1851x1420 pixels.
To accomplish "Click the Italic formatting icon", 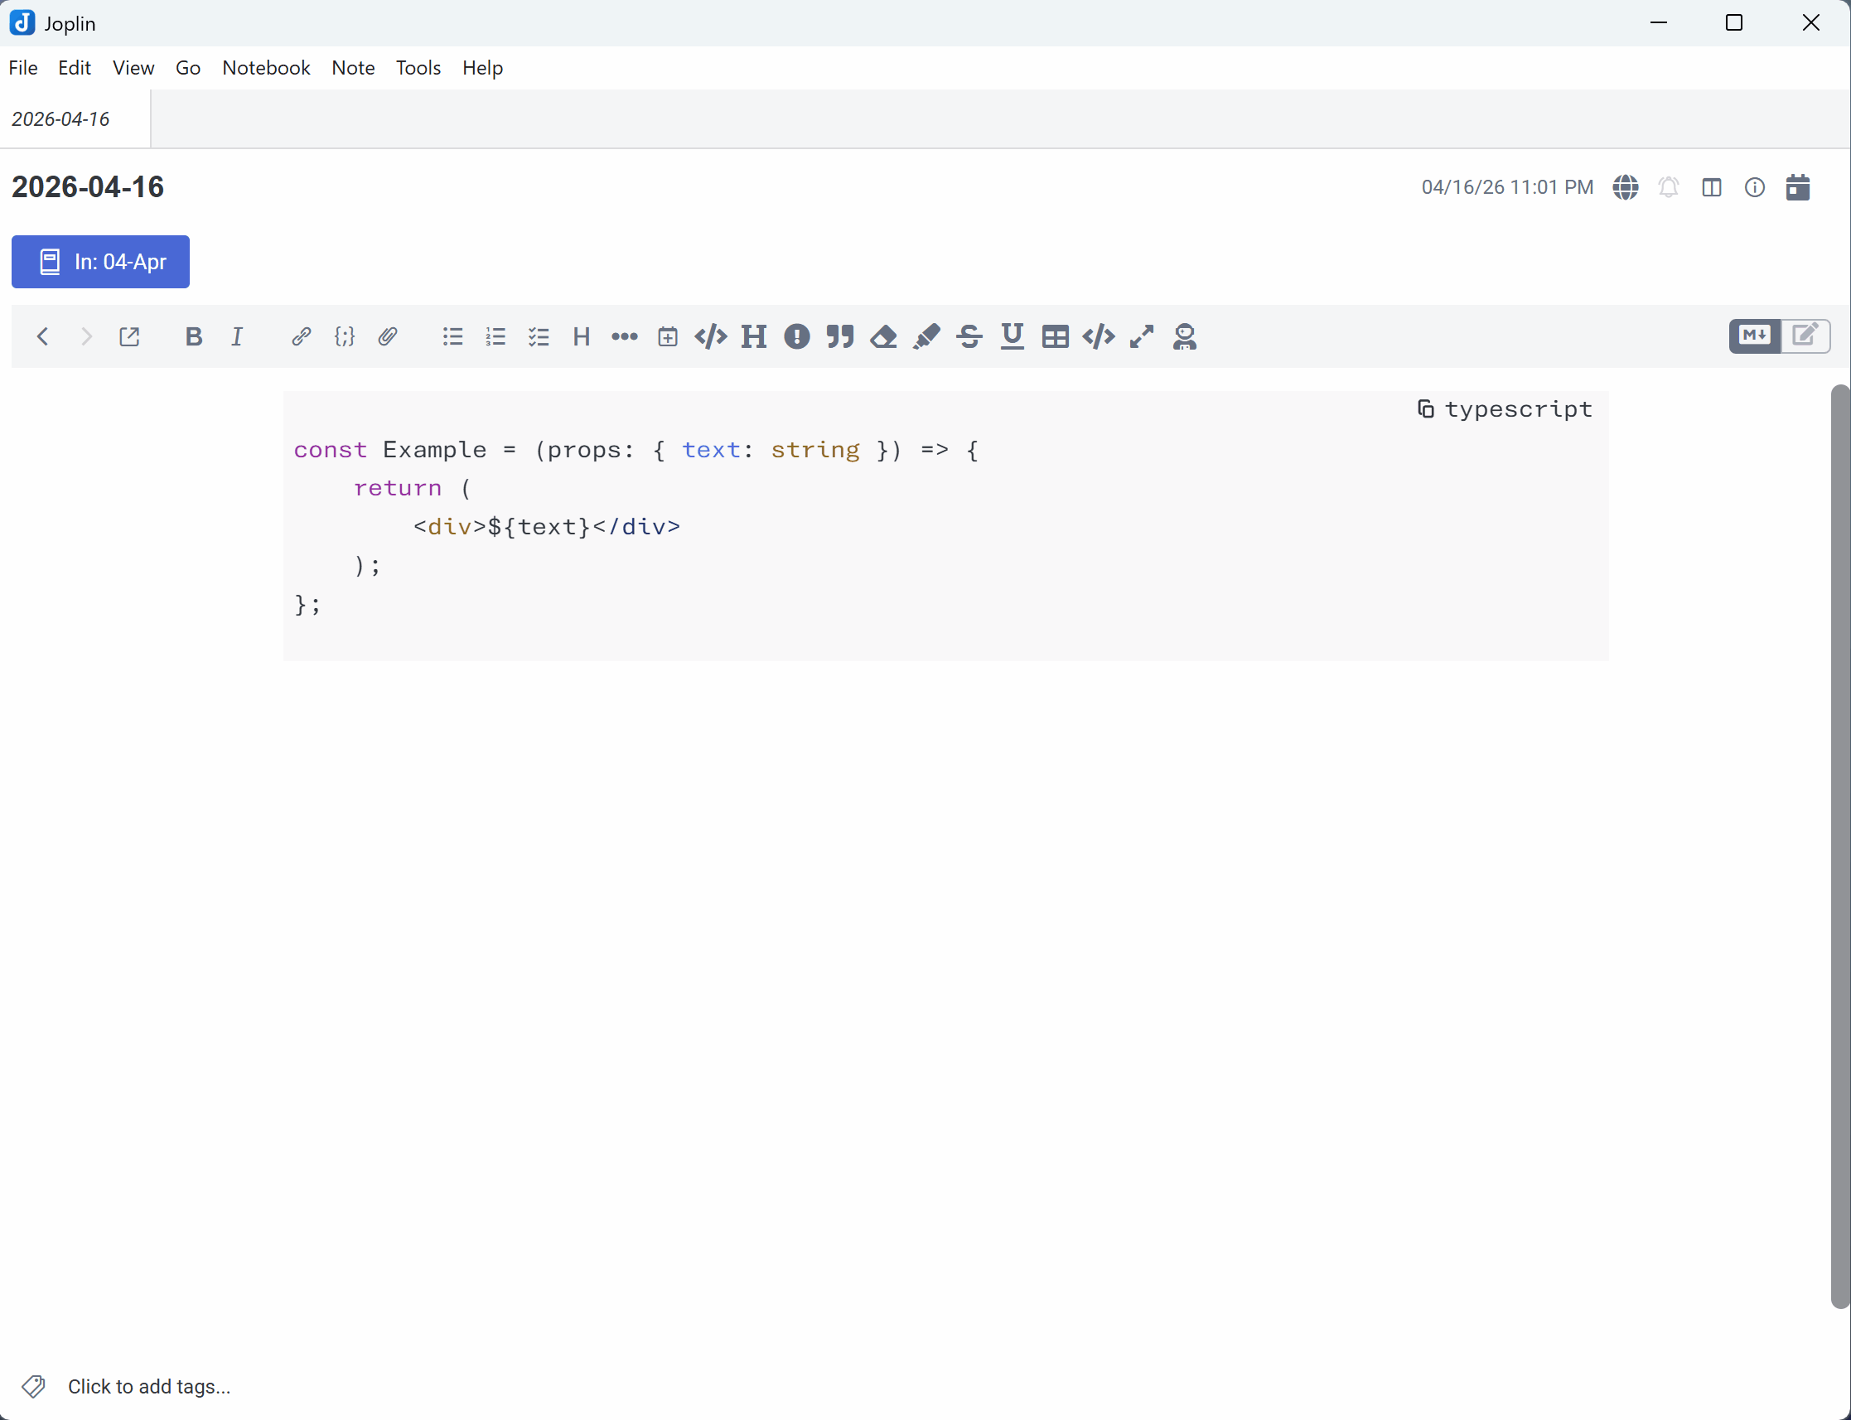I will pos(237,336).
